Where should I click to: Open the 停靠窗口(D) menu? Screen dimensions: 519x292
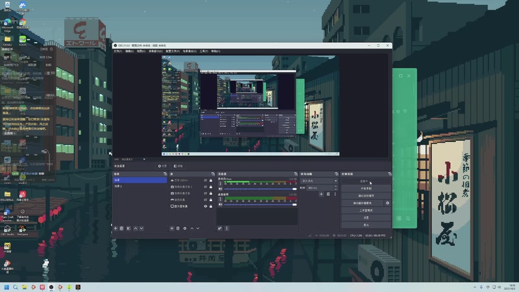[x=156, y=51]
